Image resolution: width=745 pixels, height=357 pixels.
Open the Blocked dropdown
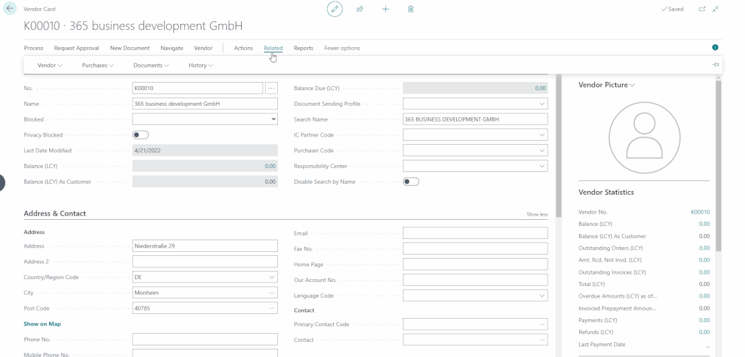[x=205, y=119]
